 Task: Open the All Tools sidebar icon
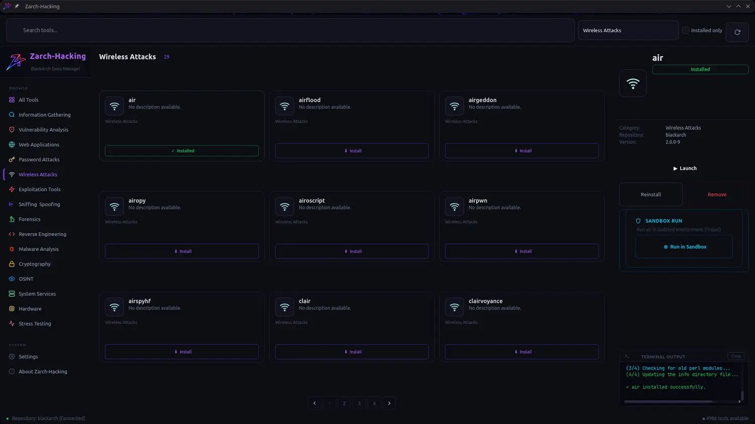click(x=12, y=100)
